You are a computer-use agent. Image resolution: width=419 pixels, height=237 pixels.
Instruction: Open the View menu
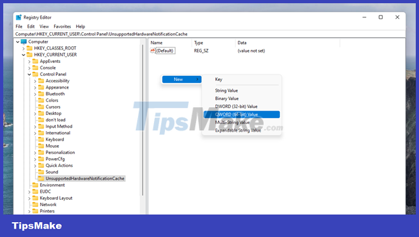(x=44, y=26)
